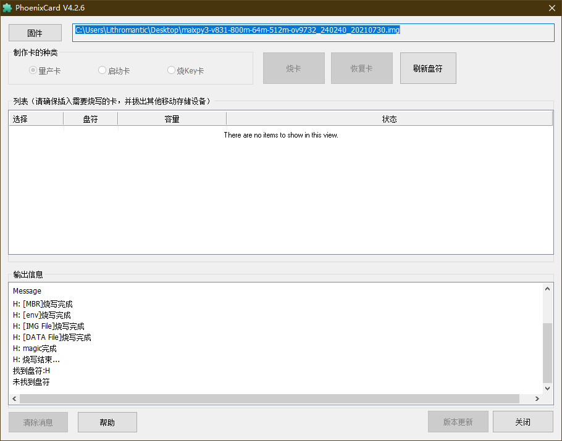Click the output log scroll up arrow
This screenshot has height=441, width=562.
pos(547,289)
